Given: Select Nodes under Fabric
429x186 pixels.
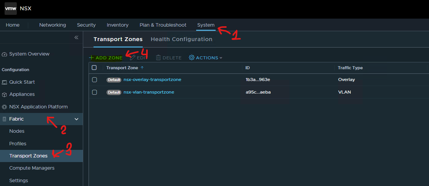Looking at the screenshot, I should pyautogui.click(x=17, y=131).
